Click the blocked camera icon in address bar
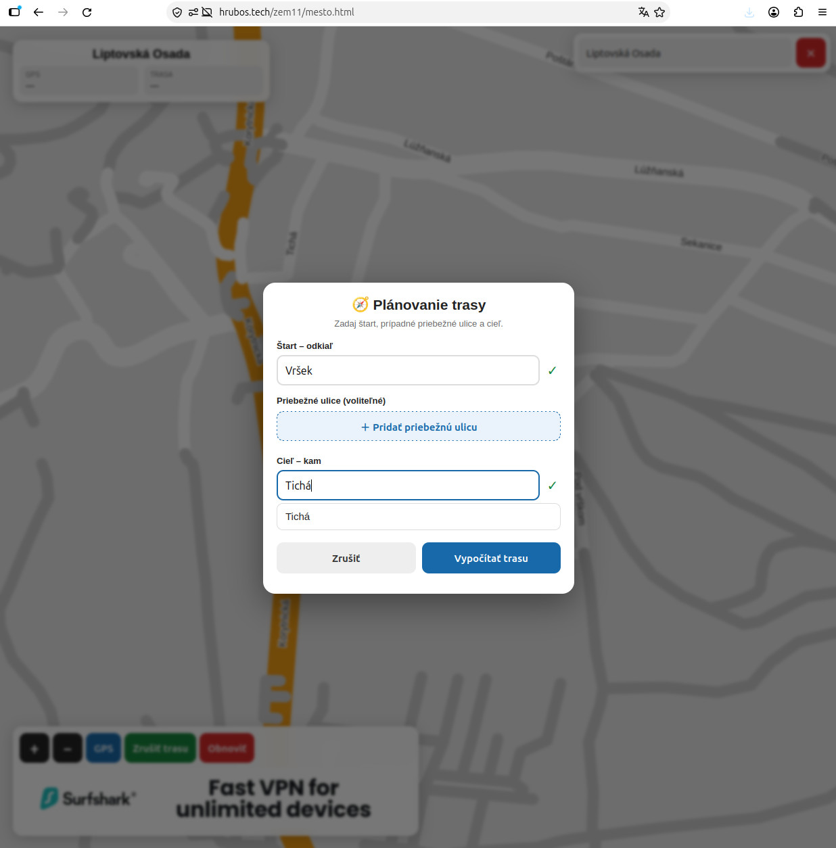This screenshot has height=848, width=836. (x=207, y=12)
